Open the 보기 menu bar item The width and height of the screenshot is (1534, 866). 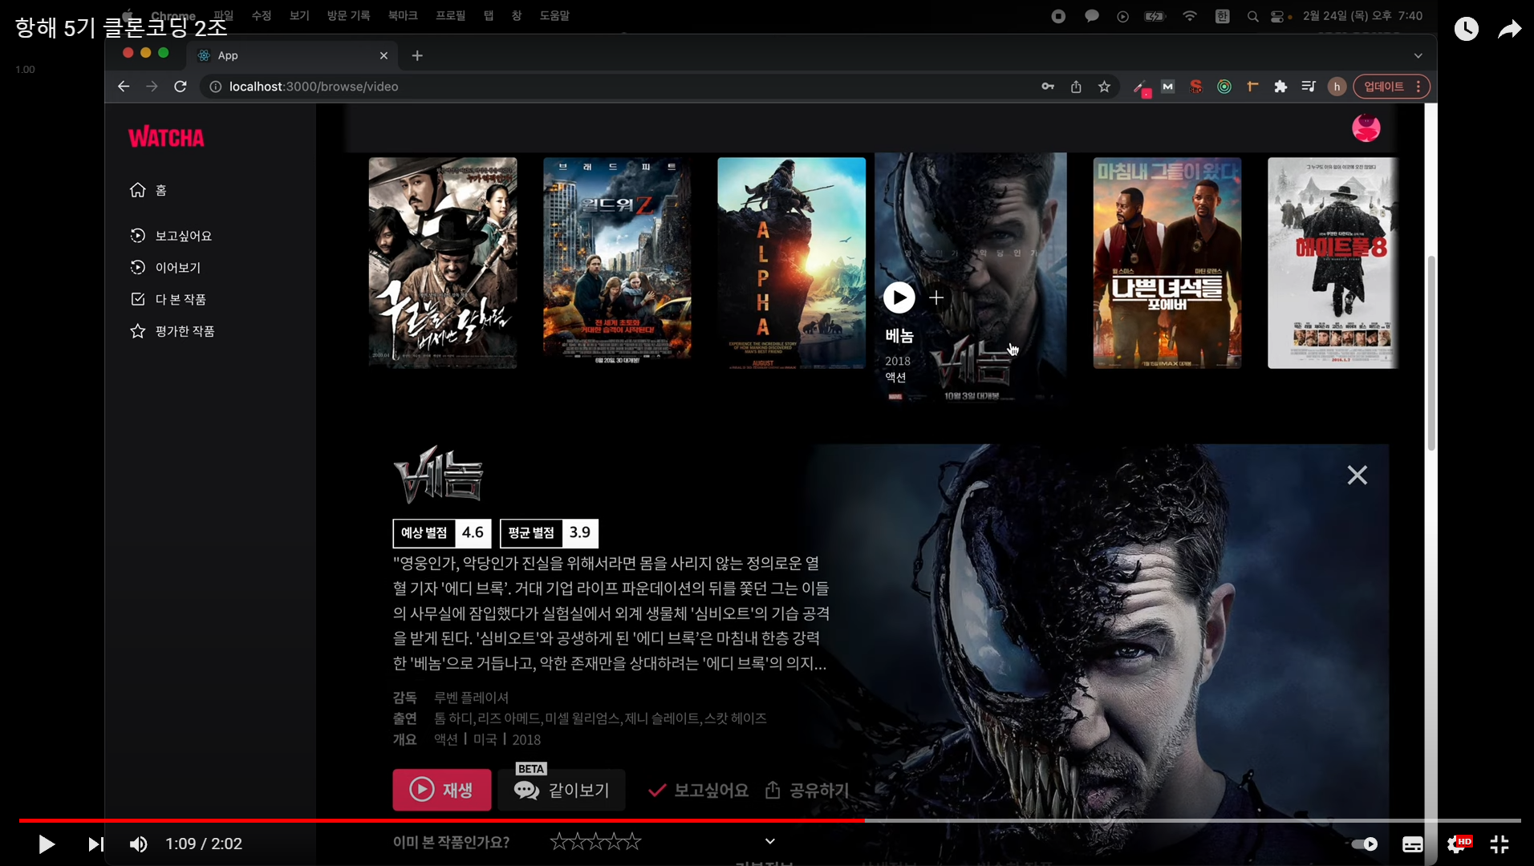click(x=299, y=15)
